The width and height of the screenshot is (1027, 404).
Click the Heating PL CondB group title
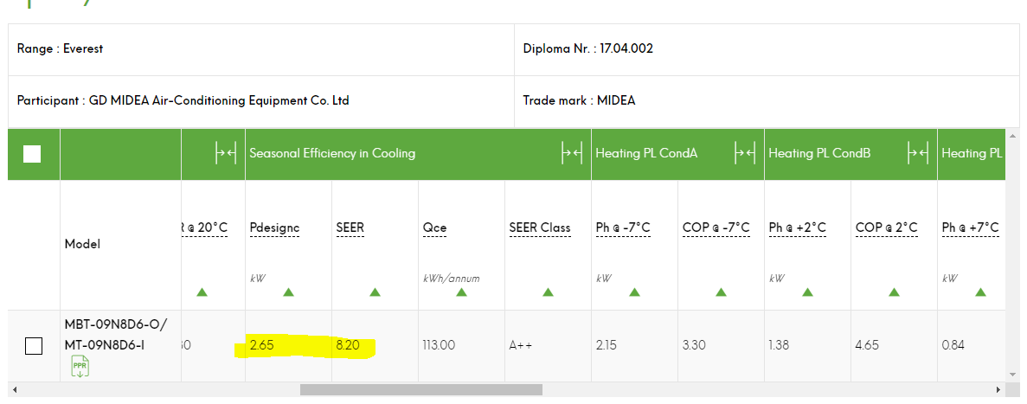[819, 153]
